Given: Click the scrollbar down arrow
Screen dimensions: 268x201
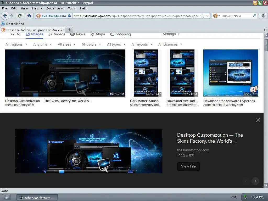Looking at the screenshot, I should click(x=266, y=186).
